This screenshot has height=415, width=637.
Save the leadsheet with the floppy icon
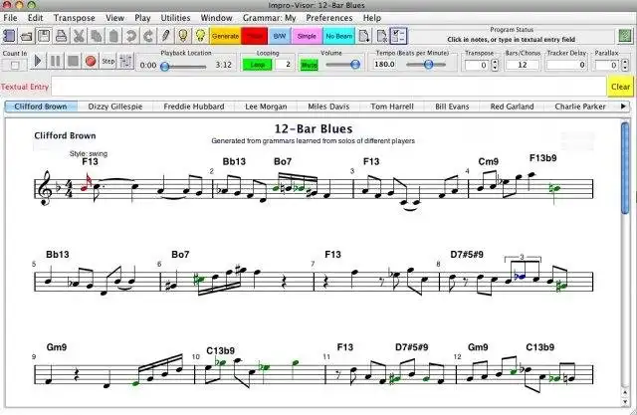point(44,36)
